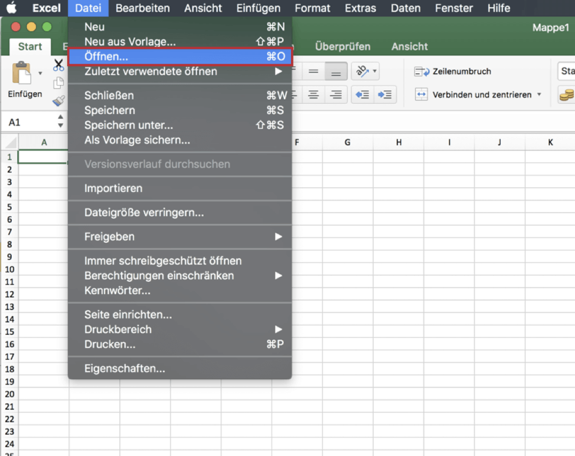Click the Name Box showing A1
575x456 pixels.
[31, 122]
